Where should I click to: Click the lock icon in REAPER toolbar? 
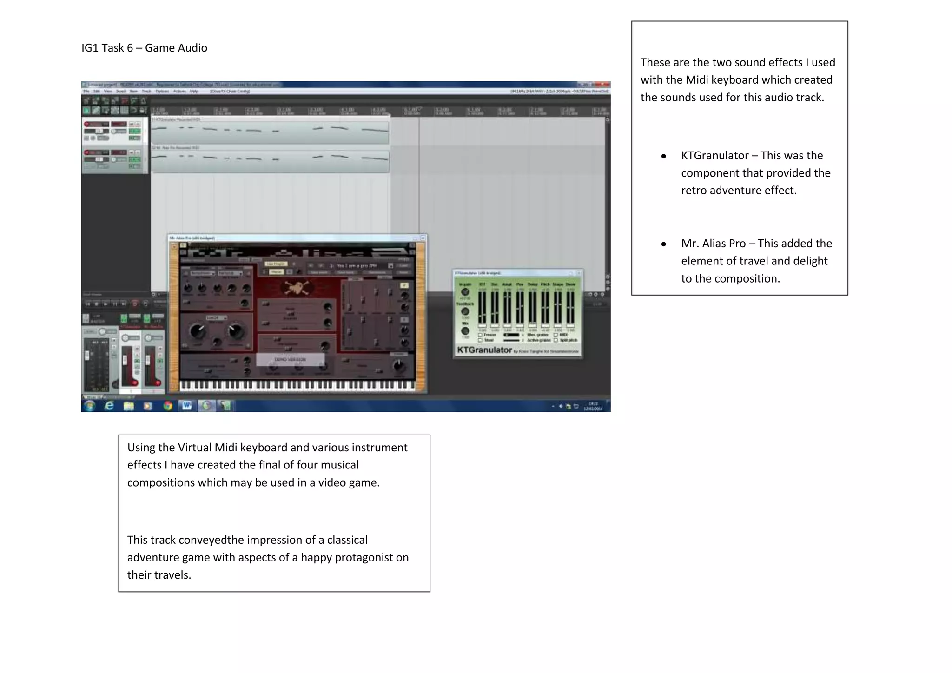143,110
